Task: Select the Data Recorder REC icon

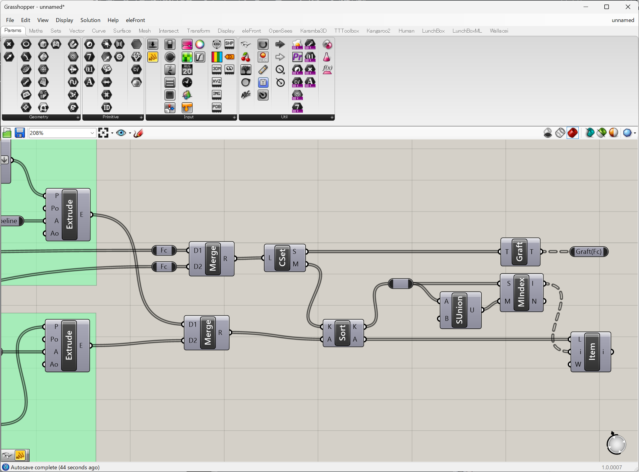Action: [x=263, y=57]
